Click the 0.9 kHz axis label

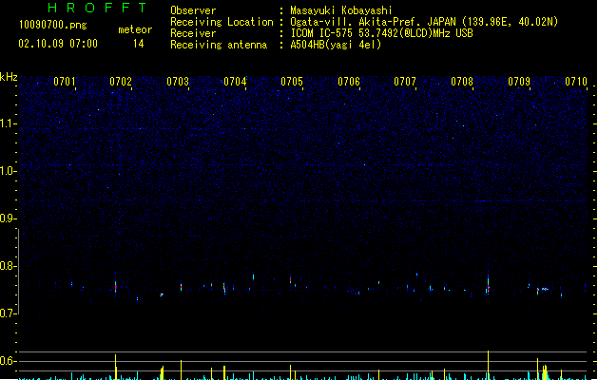coord(8,218)
